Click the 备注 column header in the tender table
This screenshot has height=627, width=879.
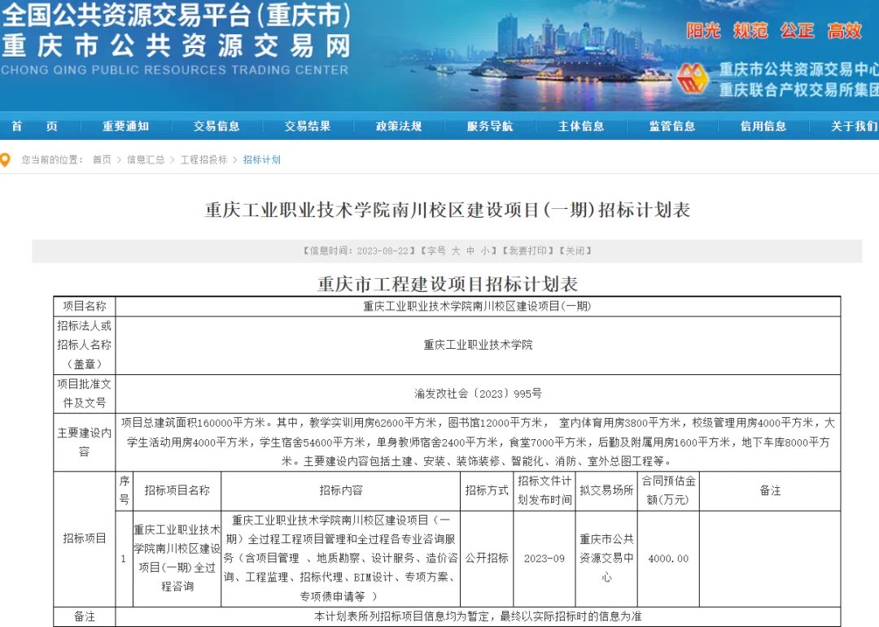point(770,491)
